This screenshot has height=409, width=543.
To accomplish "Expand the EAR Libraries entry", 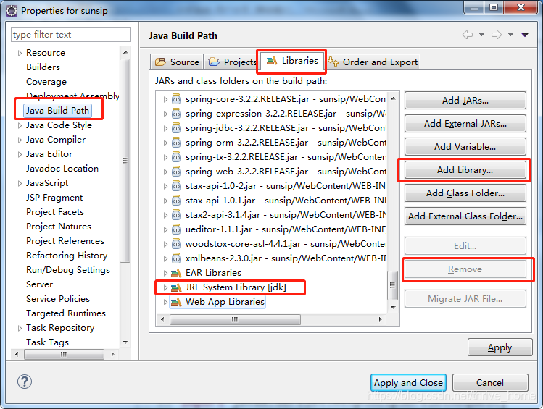I will pos(165,273).
